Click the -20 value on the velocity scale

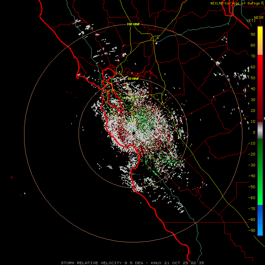pyautogui.click(x=252, y=154)
